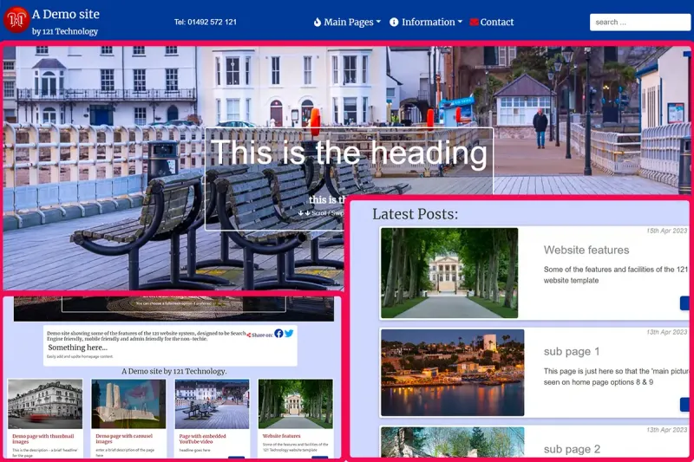This screenshot has width=694, height=462.
Task: Open 'Page with embedded YouTube video' link
Action: [202, 439]
